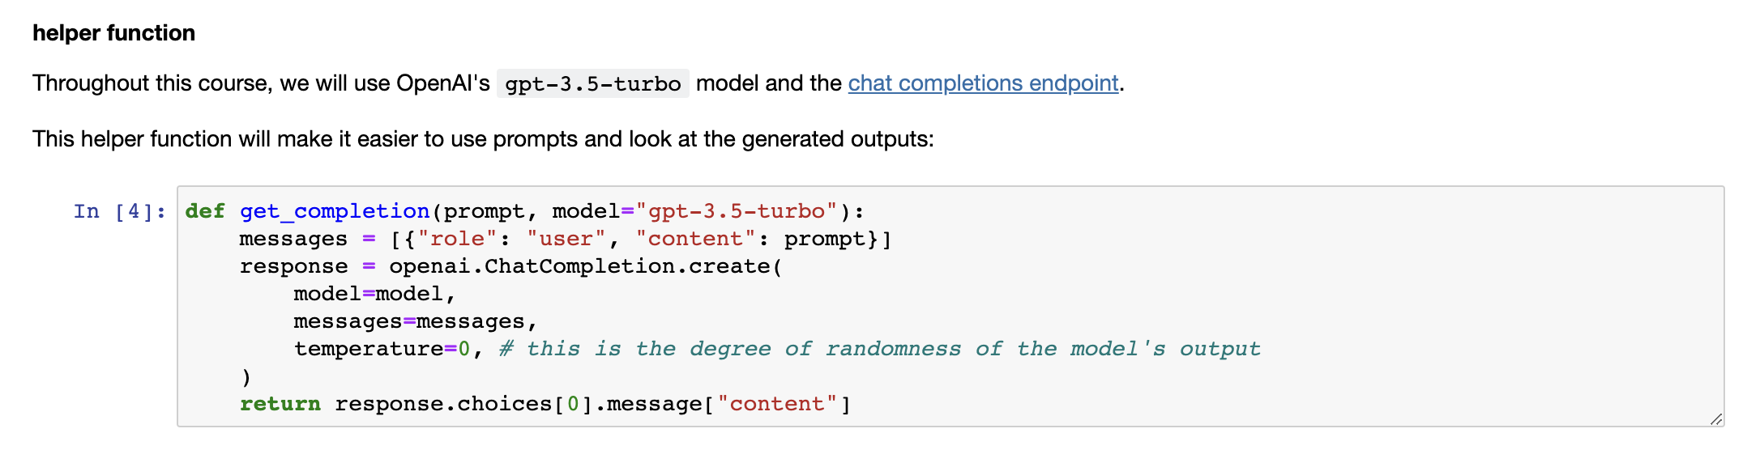Click the "user" value string in messages
Viewport: 1747px width, 450px height.
click(566, 240)
